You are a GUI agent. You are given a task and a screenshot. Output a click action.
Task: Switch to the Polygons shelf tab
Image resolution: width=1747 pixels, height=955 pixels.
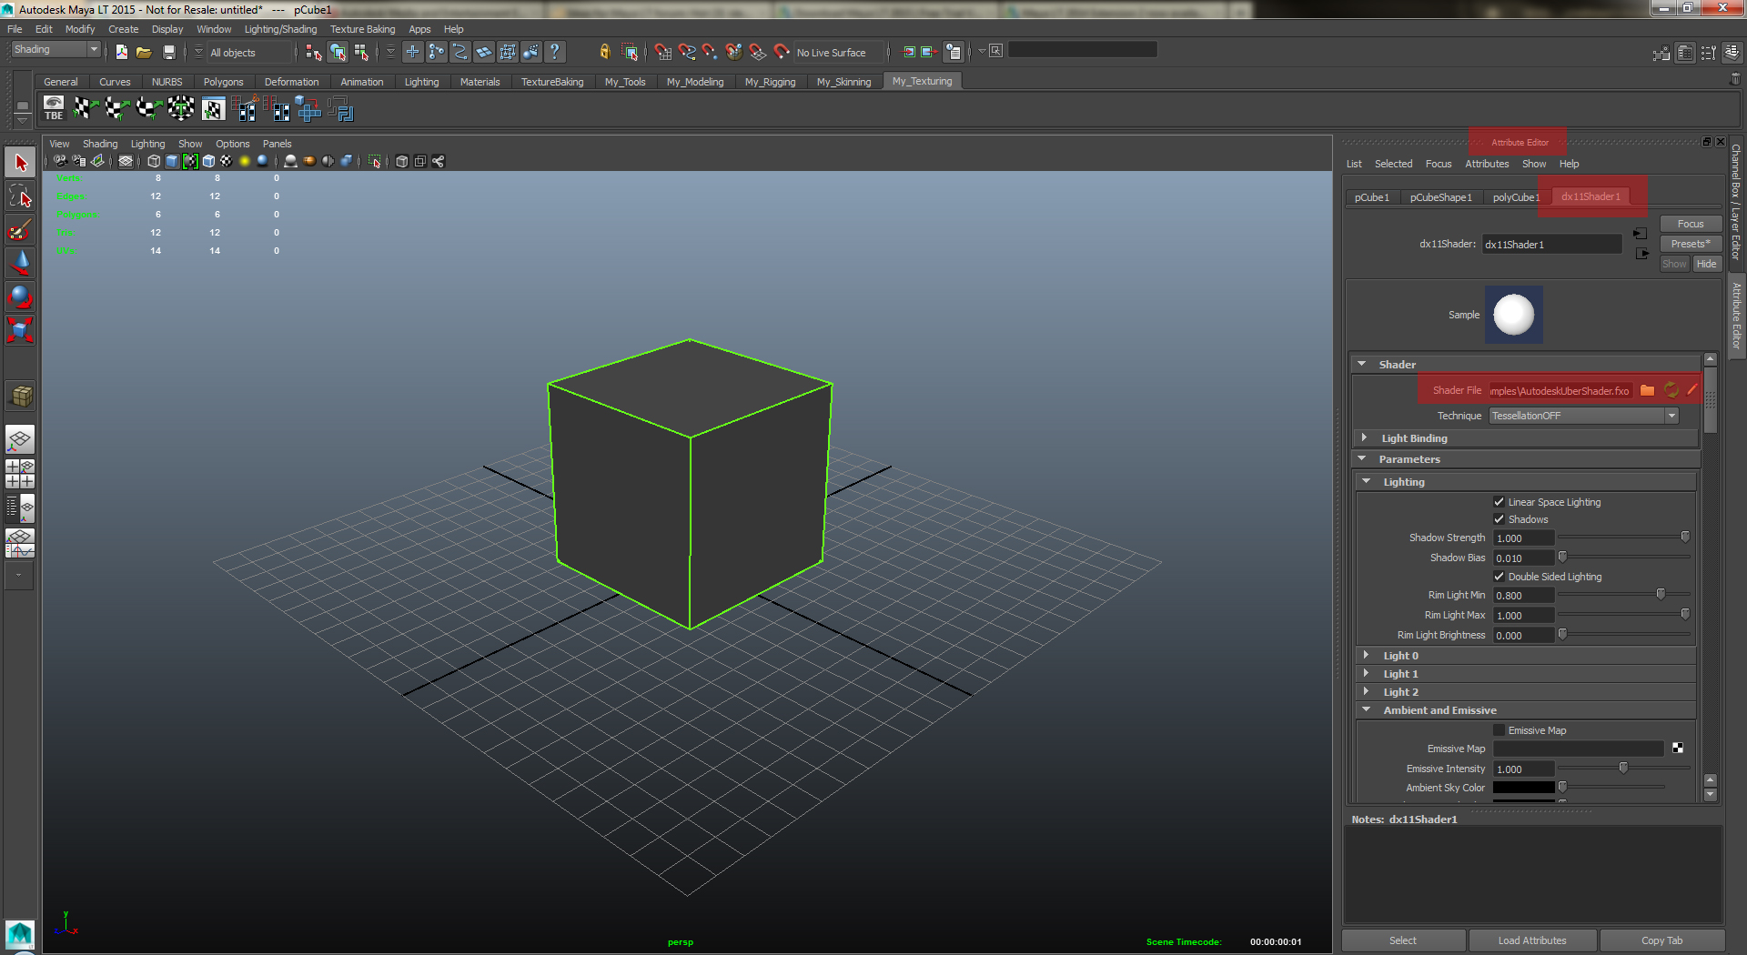coord(223,81)
